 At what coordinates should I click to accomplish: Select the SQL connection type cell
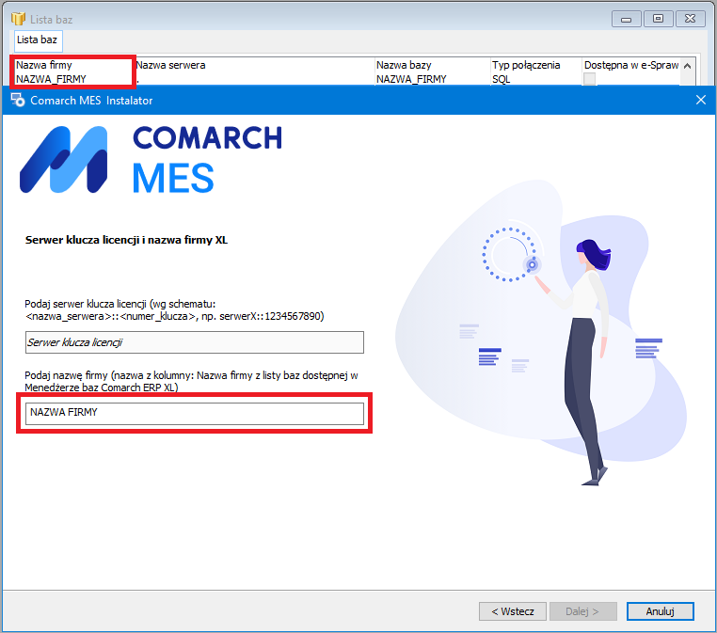pos(536,79)
